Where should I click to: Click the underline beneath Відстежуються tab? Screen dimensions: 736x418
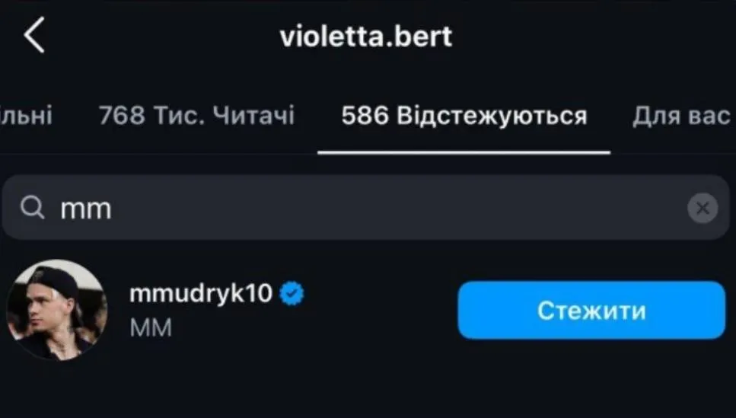coord(464,152)
